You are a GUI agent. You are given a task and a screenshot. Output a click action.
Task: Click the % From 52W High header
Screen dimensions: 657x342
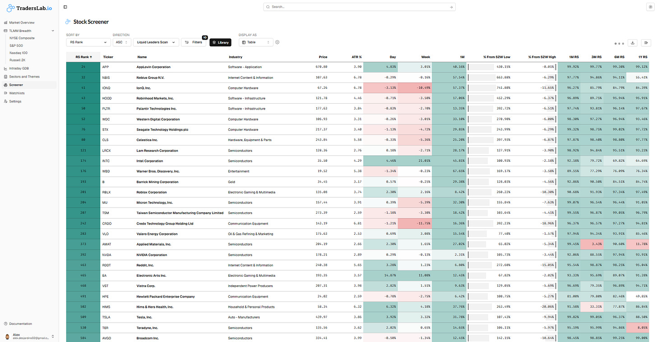point(542,57)
